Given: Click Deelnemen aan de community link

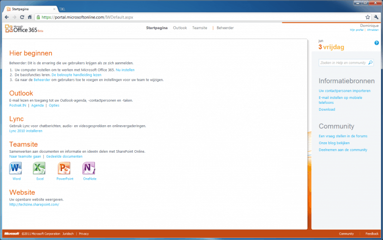Looking at the screenshot, I should (x=343, y=150).
